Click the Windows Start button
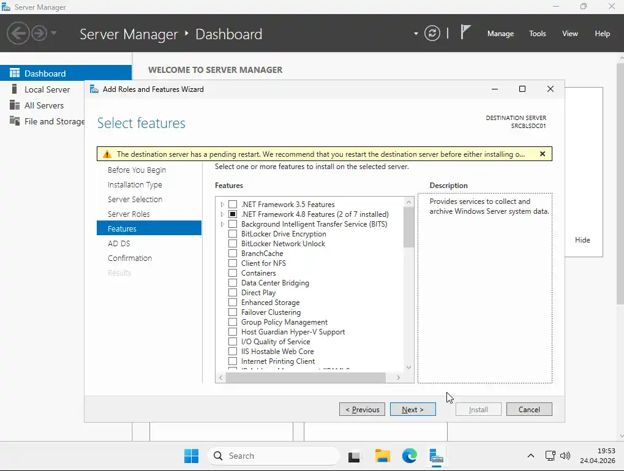 192,456
